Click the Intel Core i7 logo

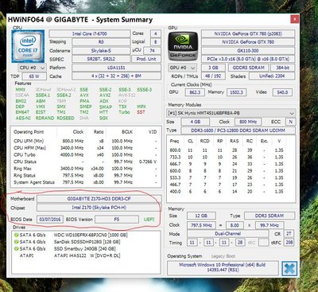(28, 46)
